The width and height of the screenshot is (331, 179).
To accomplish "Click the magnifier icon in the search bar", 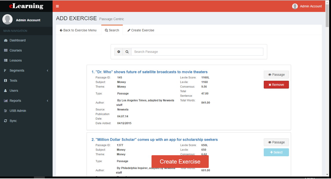I will 127,51.
